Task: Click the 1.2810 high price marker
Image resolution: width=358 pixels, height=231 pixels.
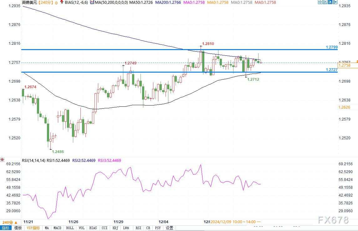Action: 208,44
